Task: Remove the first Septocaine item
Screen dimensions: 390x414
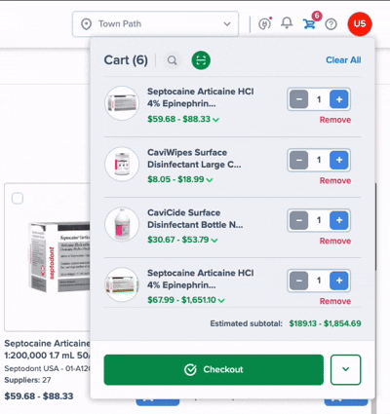Action: 335,120
